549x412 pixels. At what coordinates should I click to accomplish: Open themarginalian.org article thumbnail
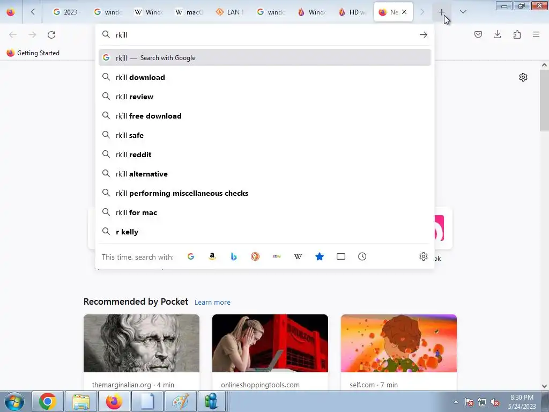142,343
